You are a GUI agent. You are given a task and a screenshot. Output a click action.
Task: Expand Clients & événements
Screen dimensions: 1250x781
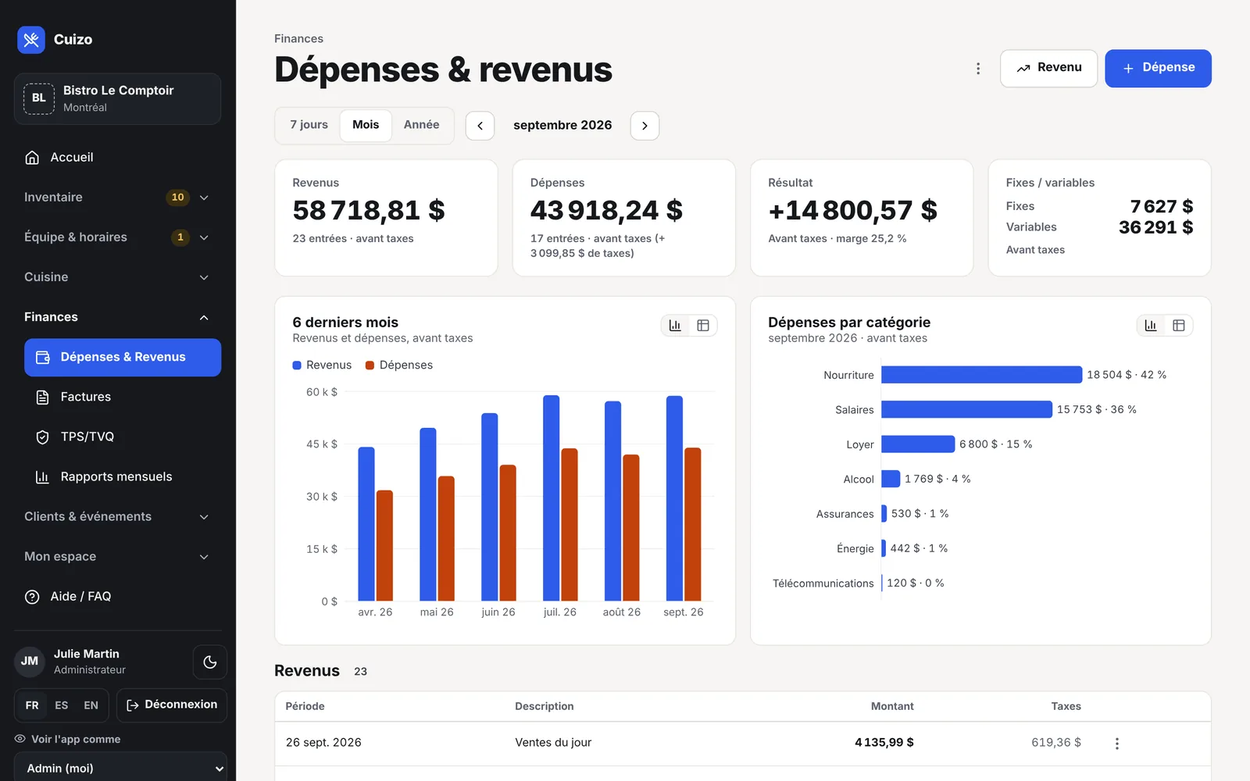[x=117, y=516]
